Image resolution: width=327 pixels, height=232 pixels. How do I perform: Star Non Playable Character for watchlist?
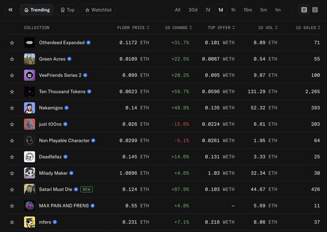[x=12, y=141]
